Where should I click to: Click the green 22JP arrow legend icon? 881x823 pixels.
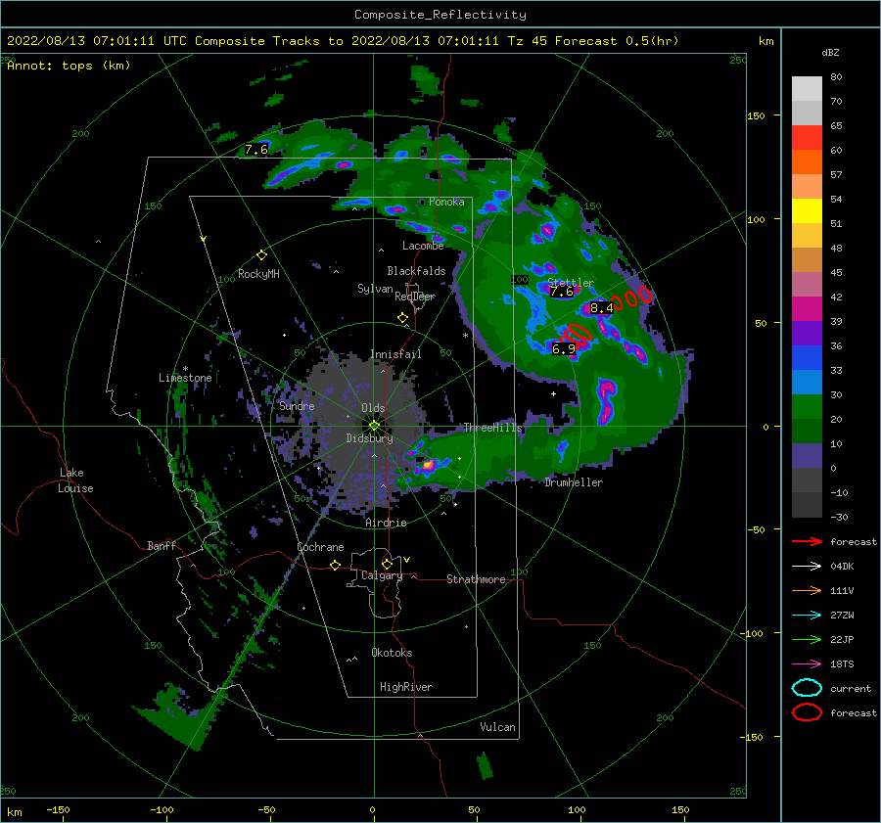click(x=807, y=639)
